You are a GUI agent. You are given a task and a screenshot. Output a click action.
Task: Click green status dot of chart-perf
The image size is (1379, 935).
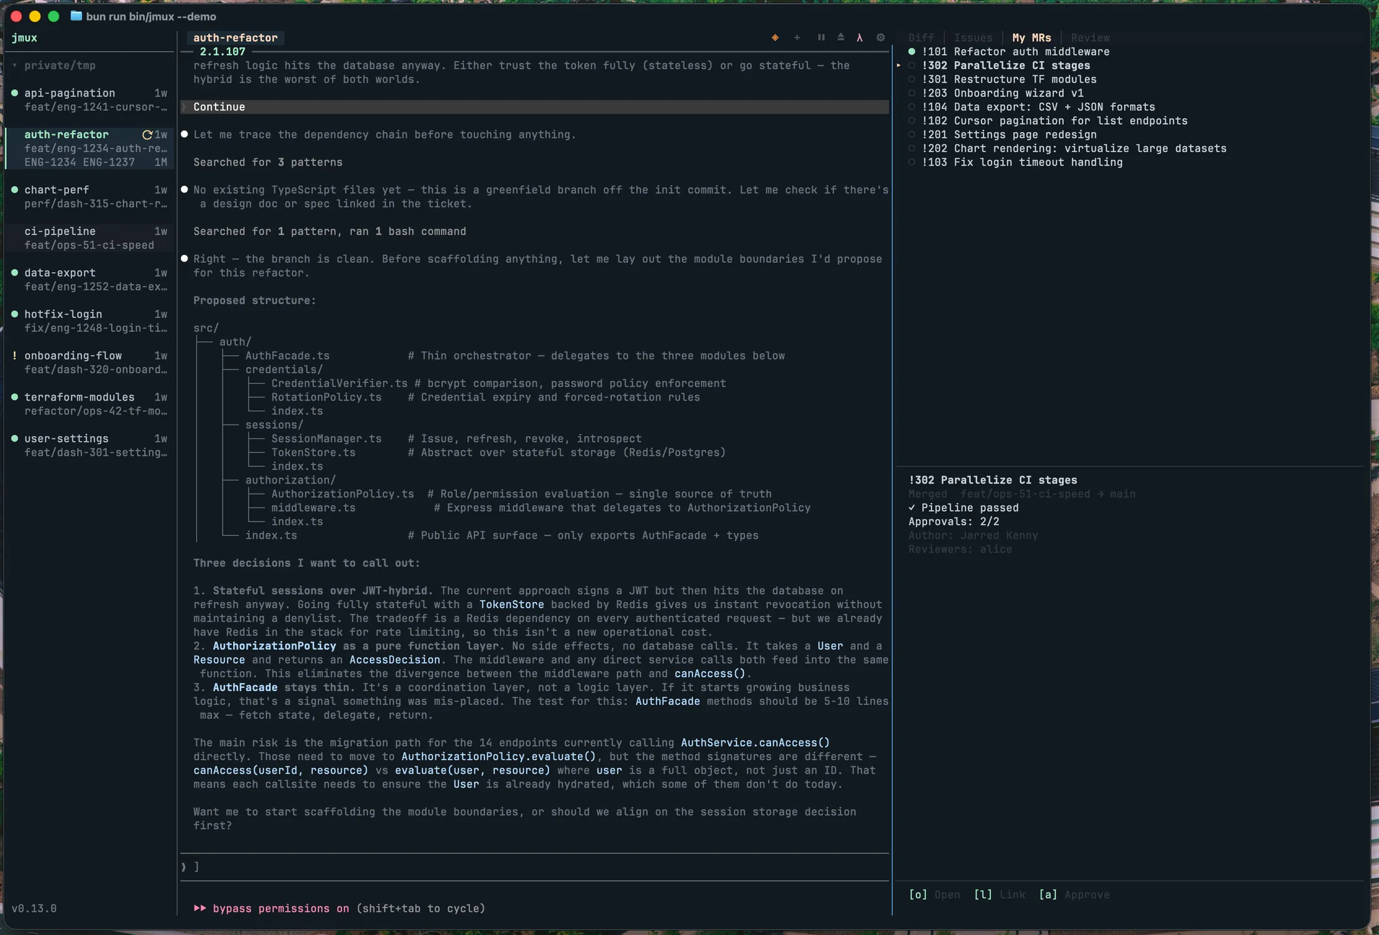point(14,189)
